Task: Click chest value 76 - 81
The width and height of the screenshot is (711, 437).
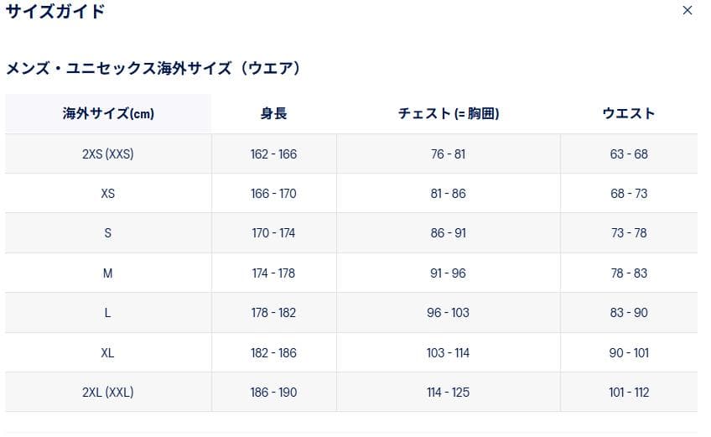Action: (x=449, y=154)
